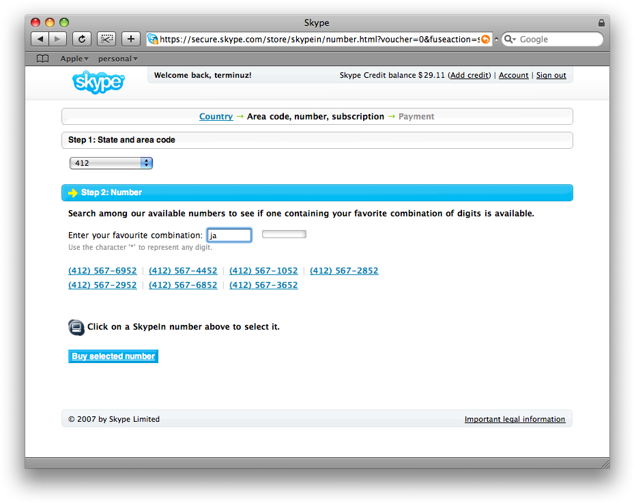Click the favourite combination input field
This screenshot has height=503, width=634.
[229, 235]
